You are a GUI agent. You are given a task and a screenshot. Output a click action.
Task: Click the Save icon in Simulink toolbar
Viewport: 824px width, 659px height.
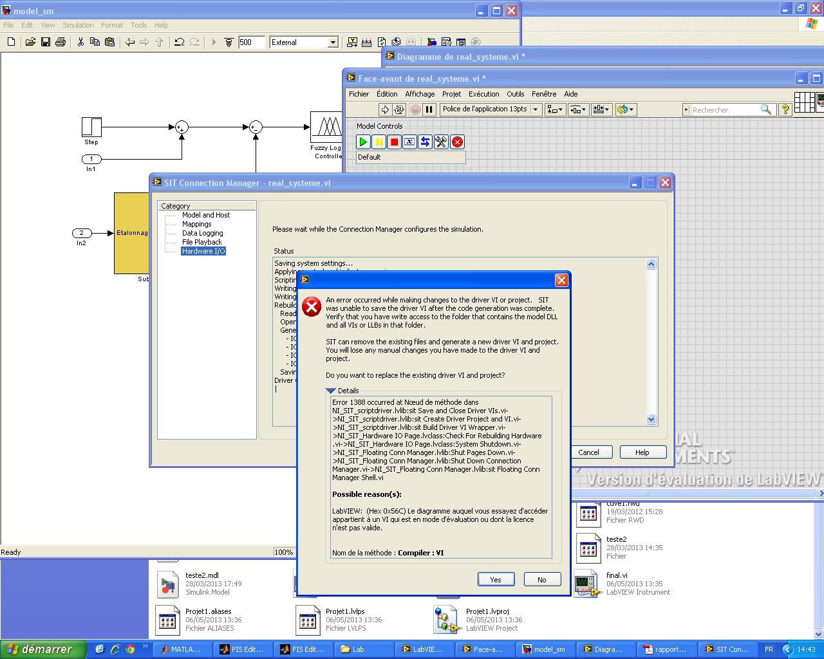tap(46, 42)
